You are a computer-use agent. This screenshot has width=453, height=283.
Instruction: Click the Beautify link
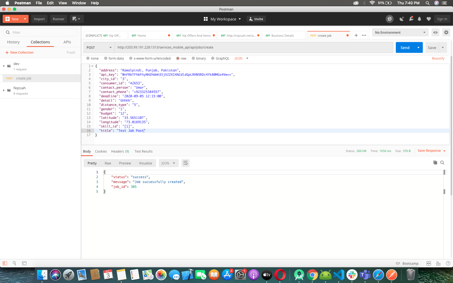[438, 58]
